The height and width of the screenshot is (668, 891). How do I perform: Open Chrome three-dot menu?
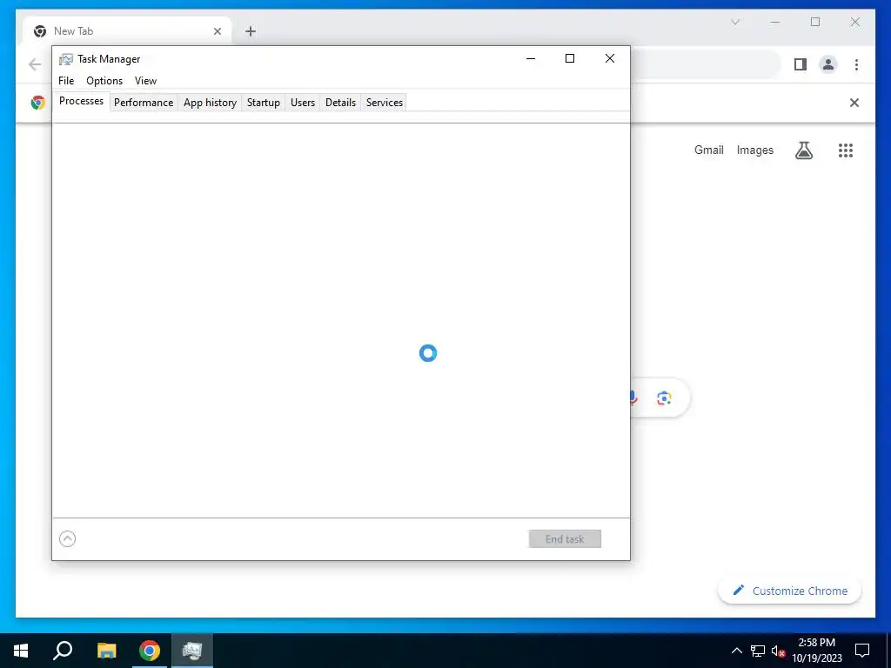(x=856, y=64)
